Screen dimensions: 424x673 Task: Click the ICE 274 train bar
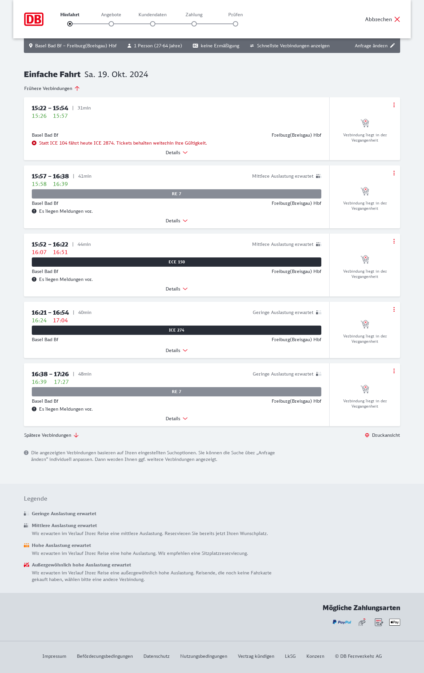point(177,330)
